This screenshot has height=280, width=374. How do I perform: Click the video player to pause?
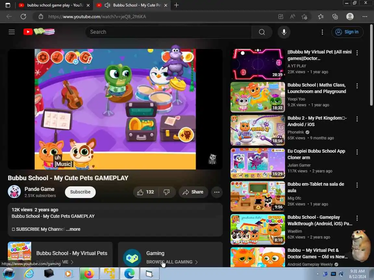pos(115,109)
